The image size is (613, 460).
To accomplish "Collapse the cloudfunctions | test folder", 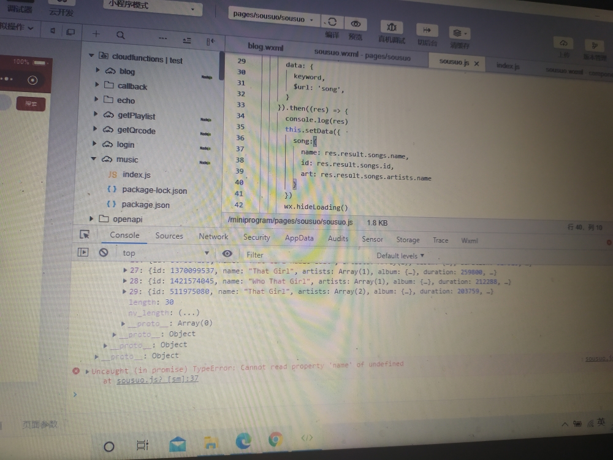I will coord(91,56).
